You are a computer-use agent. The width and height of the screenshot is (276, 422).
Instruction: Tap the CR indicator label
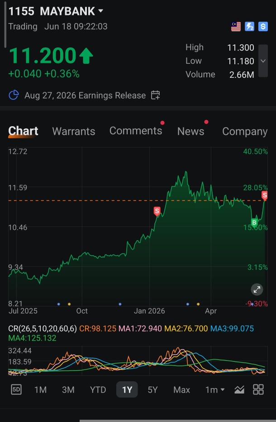click(x=42, y=329)
